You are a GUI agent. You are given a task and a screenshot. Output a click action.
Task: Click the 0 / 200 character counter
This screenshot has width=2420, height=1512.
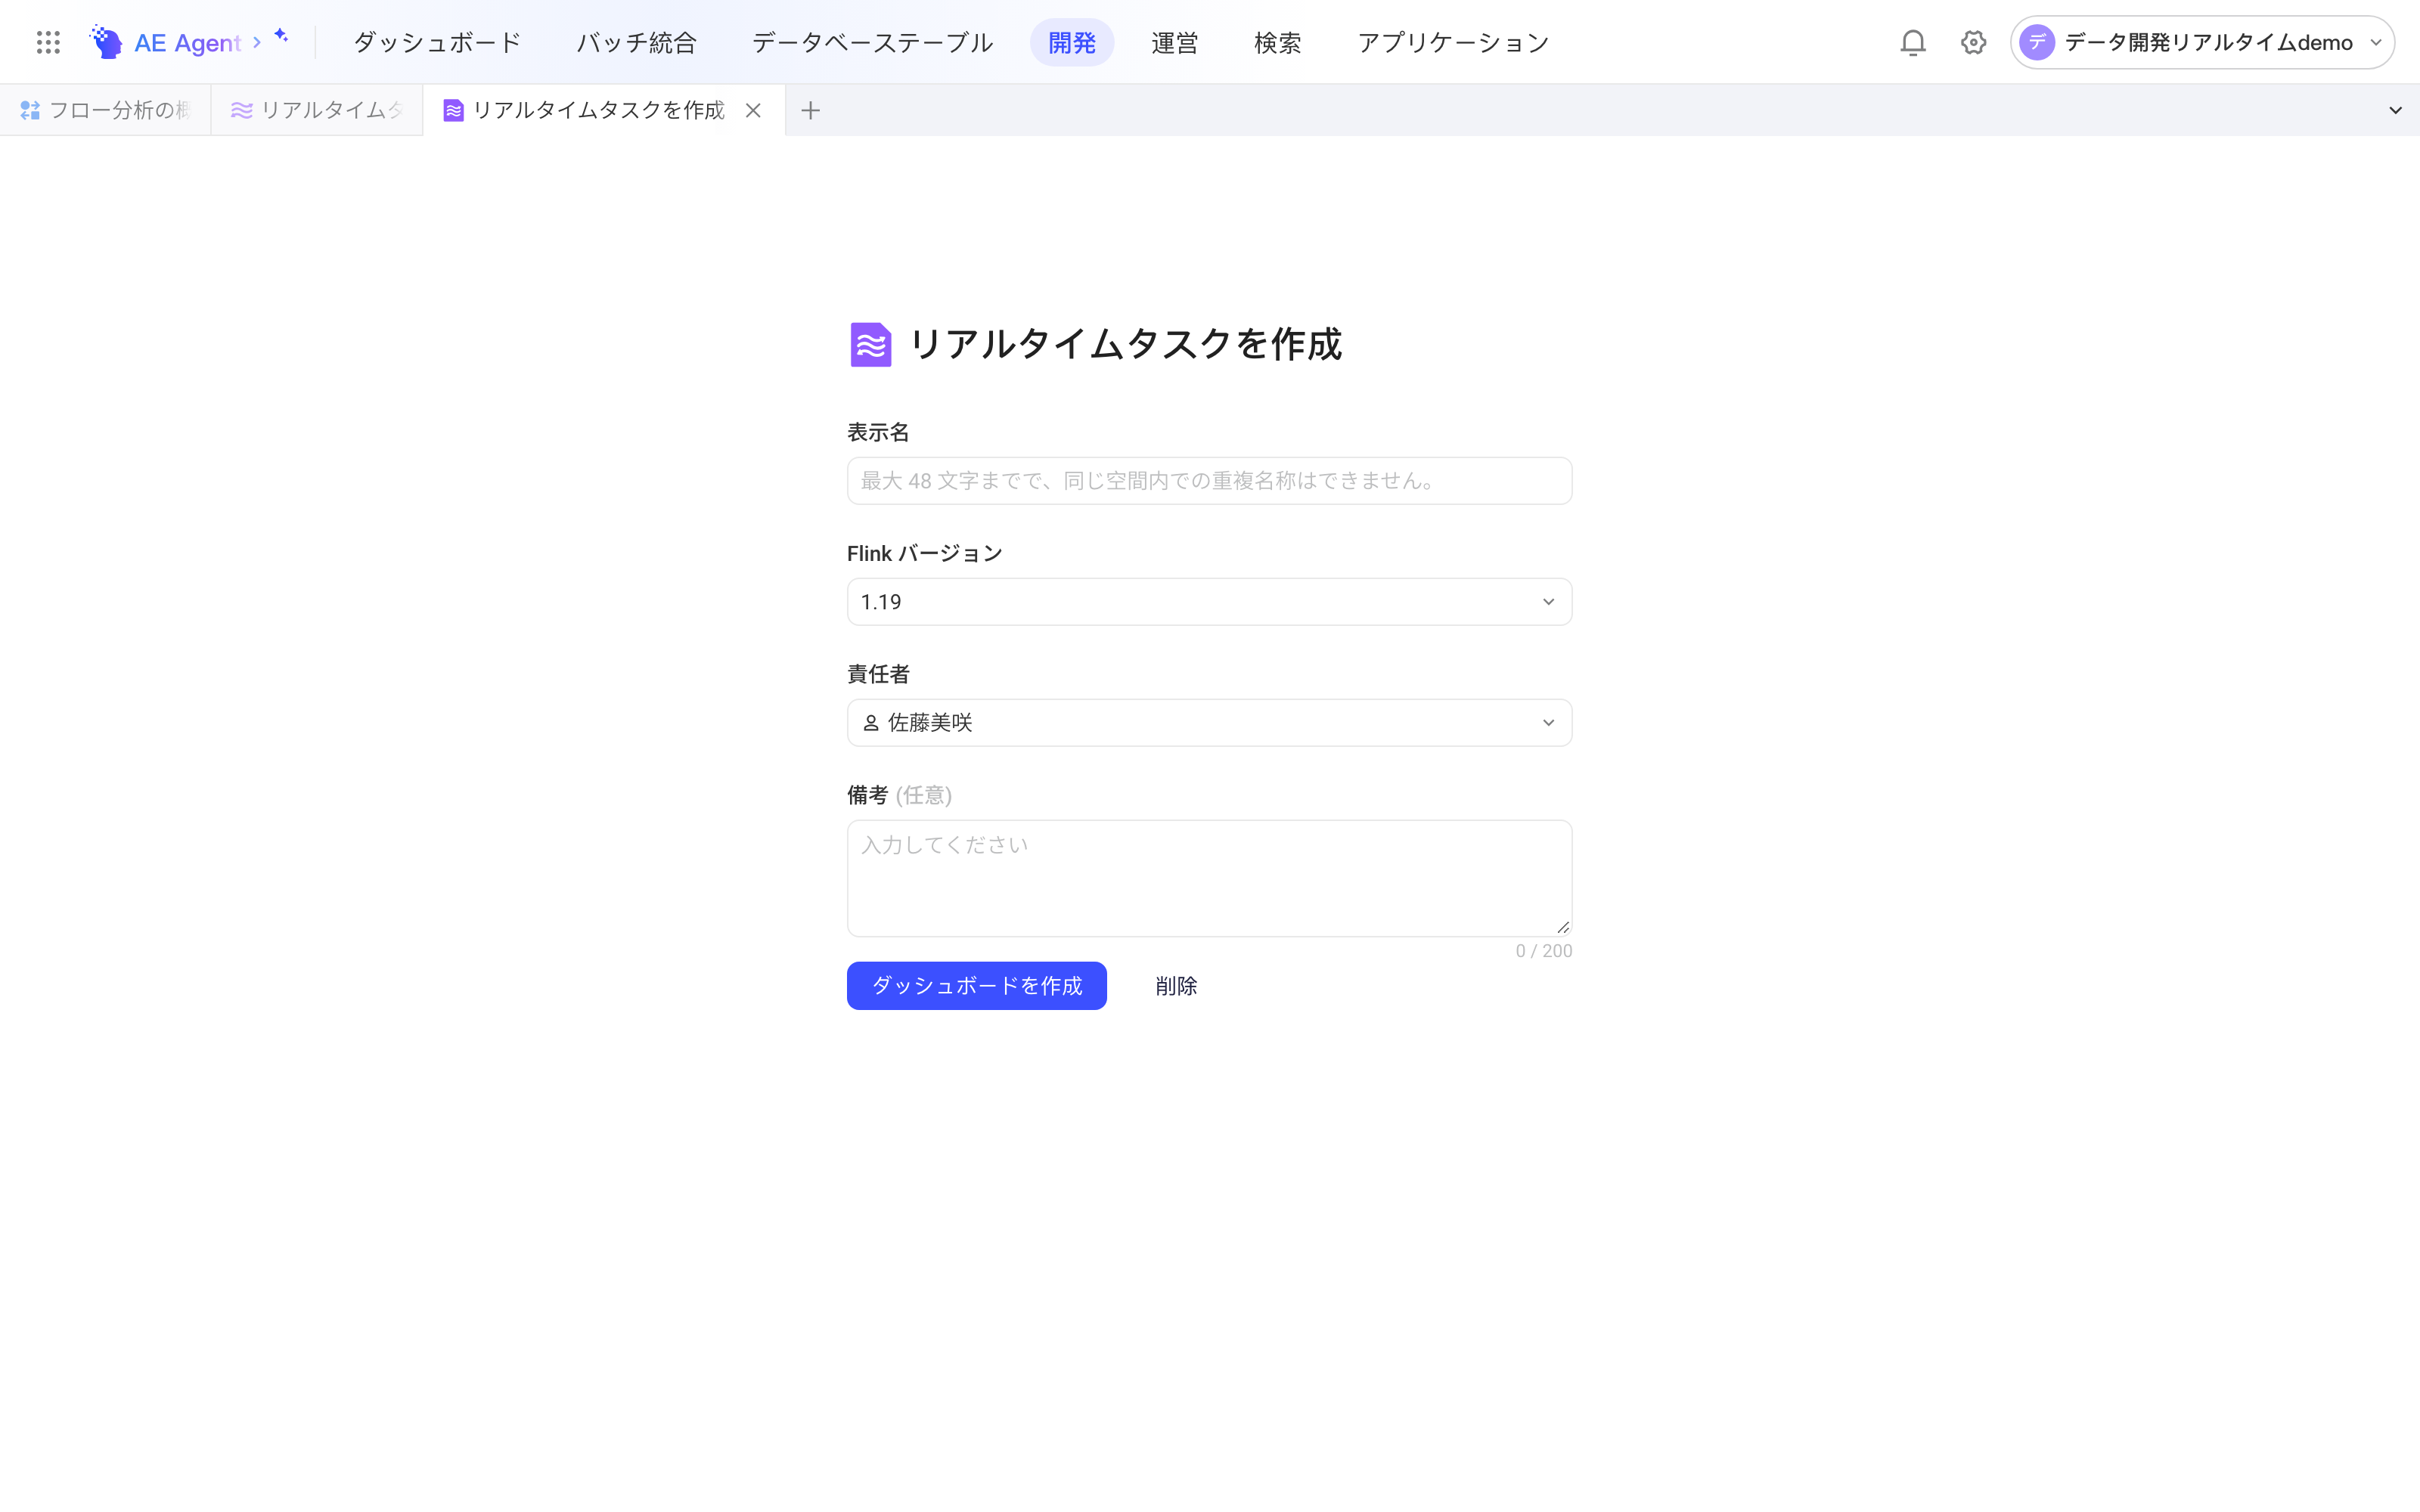[x=1543, y=951]
